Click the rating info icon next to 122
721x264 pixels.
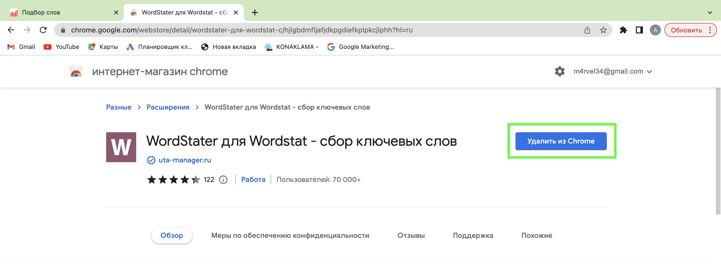point(223,179)
